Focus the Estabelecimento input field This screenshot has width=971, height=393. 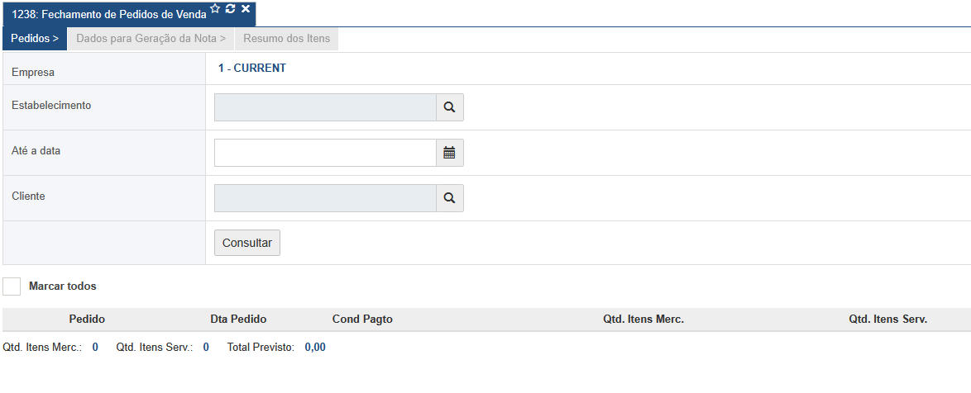tap(325, 107)
